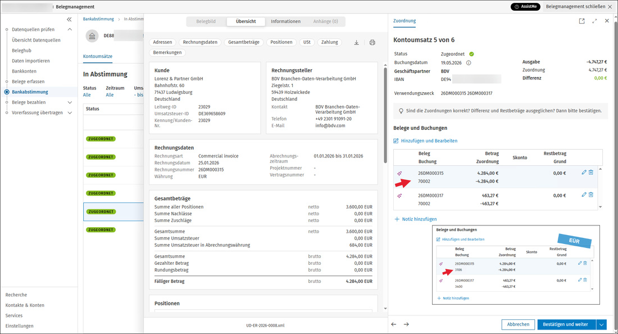This screenshot has height=334, width=618.
Task: Click the Abbrechen button
Action: (x=519, y=324)
